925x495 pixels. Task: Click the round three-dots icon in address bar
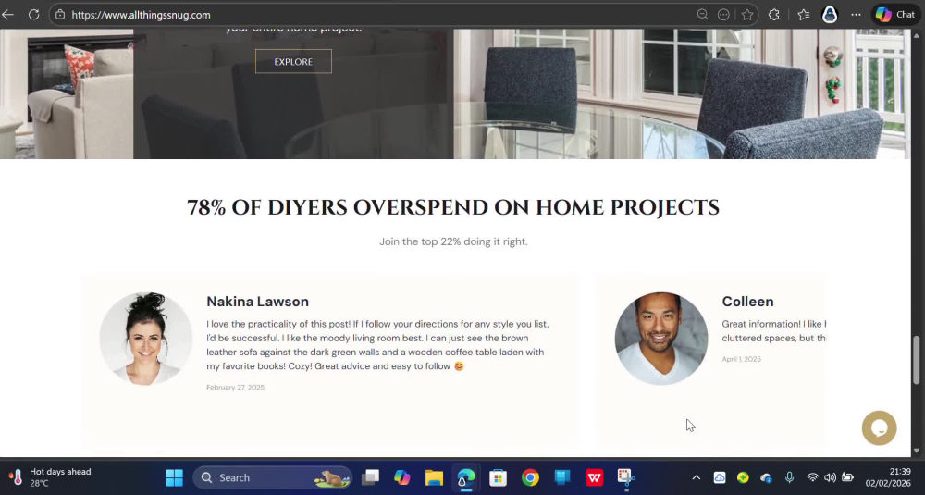click(x=723, y=15)
